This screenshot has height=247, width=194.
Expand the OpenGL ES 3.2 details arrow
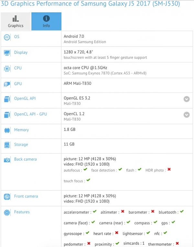[x=187, y=99]
